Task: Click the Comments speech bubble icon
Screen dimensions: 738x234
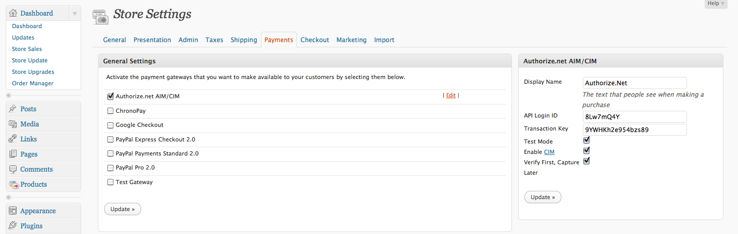Action: point(13,169)
